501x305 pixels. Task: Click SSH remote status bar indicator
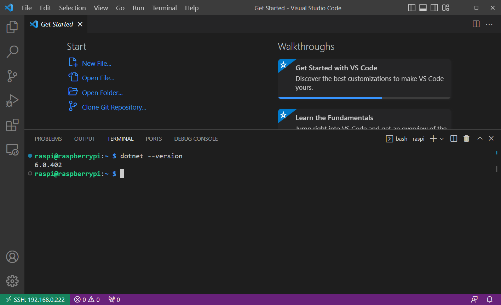[35, 299]
